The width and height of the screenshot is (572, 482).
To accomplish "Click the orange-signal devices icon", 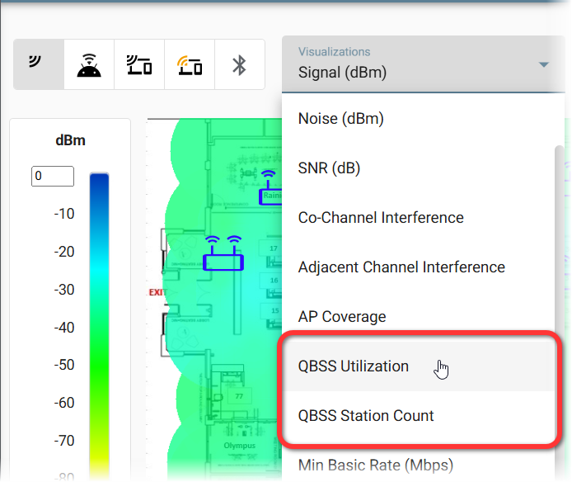I will click(x=190, y=64).
